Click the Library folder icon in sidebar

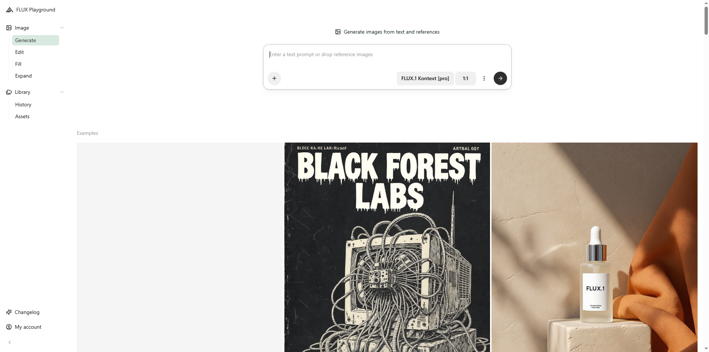[x=9, y=92]
